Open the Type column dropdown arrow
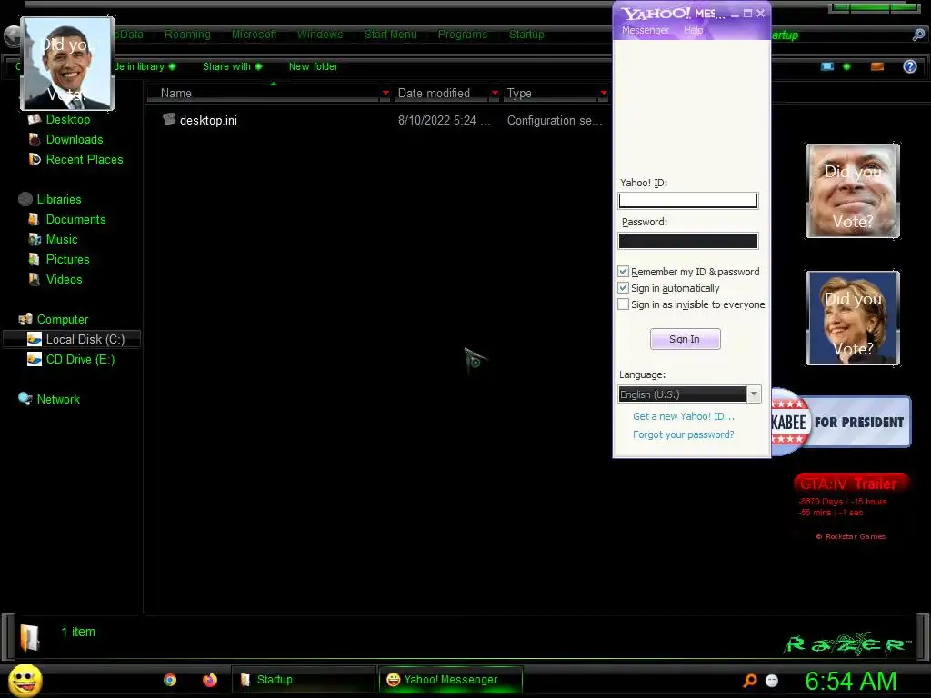Viewport: 931px width, 698px height. 604,93
